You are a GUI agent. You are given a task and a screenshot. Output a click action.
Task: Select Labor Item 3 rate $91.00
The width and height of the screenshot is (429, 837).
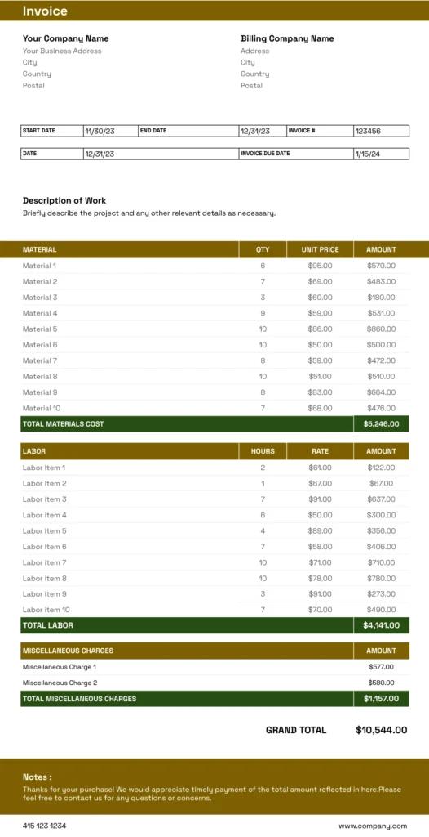[x=320, y=499]
